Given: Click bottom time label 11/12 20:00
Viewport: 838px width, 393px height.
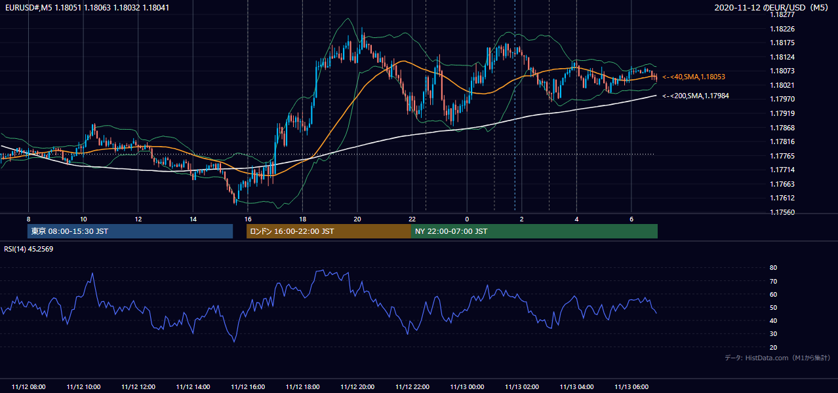Looking at the screenshot, I should (x=357, y=387).
